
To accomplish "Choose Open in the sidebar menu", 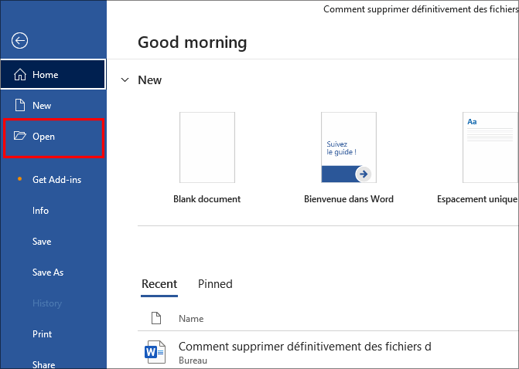I will click(x=53, y=136).
